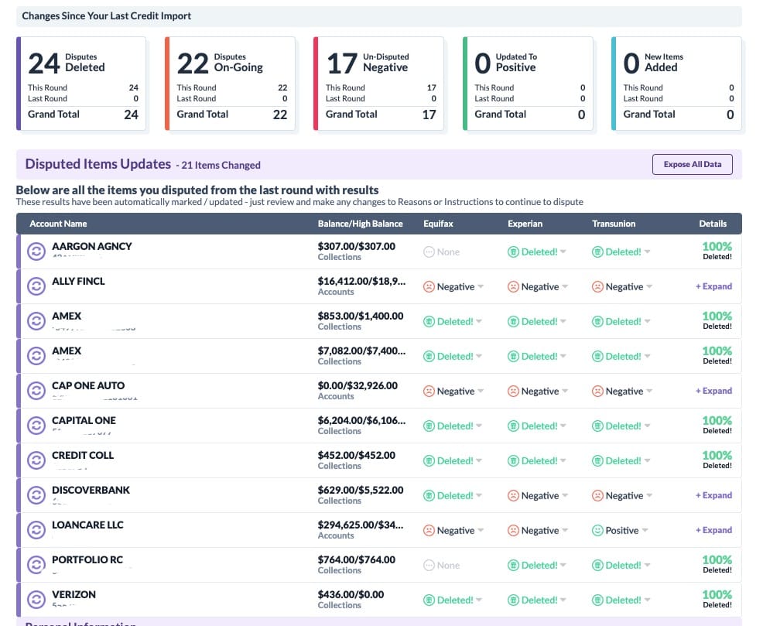The width and height of the screenshot is (763, 626).
Task: Click PORTFOLIO RC Equifax None icon
Action: click(x=429, y=565)
